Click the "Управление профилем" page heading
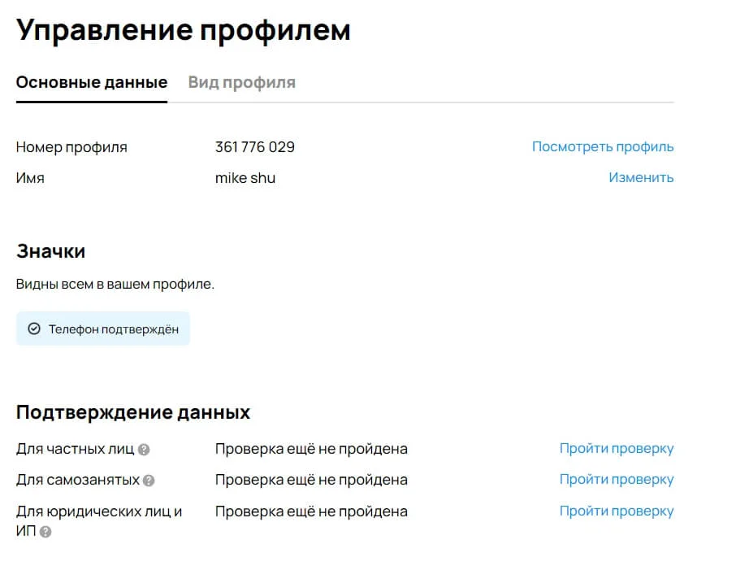Screen dimensions: 736x570 [184, 30]
